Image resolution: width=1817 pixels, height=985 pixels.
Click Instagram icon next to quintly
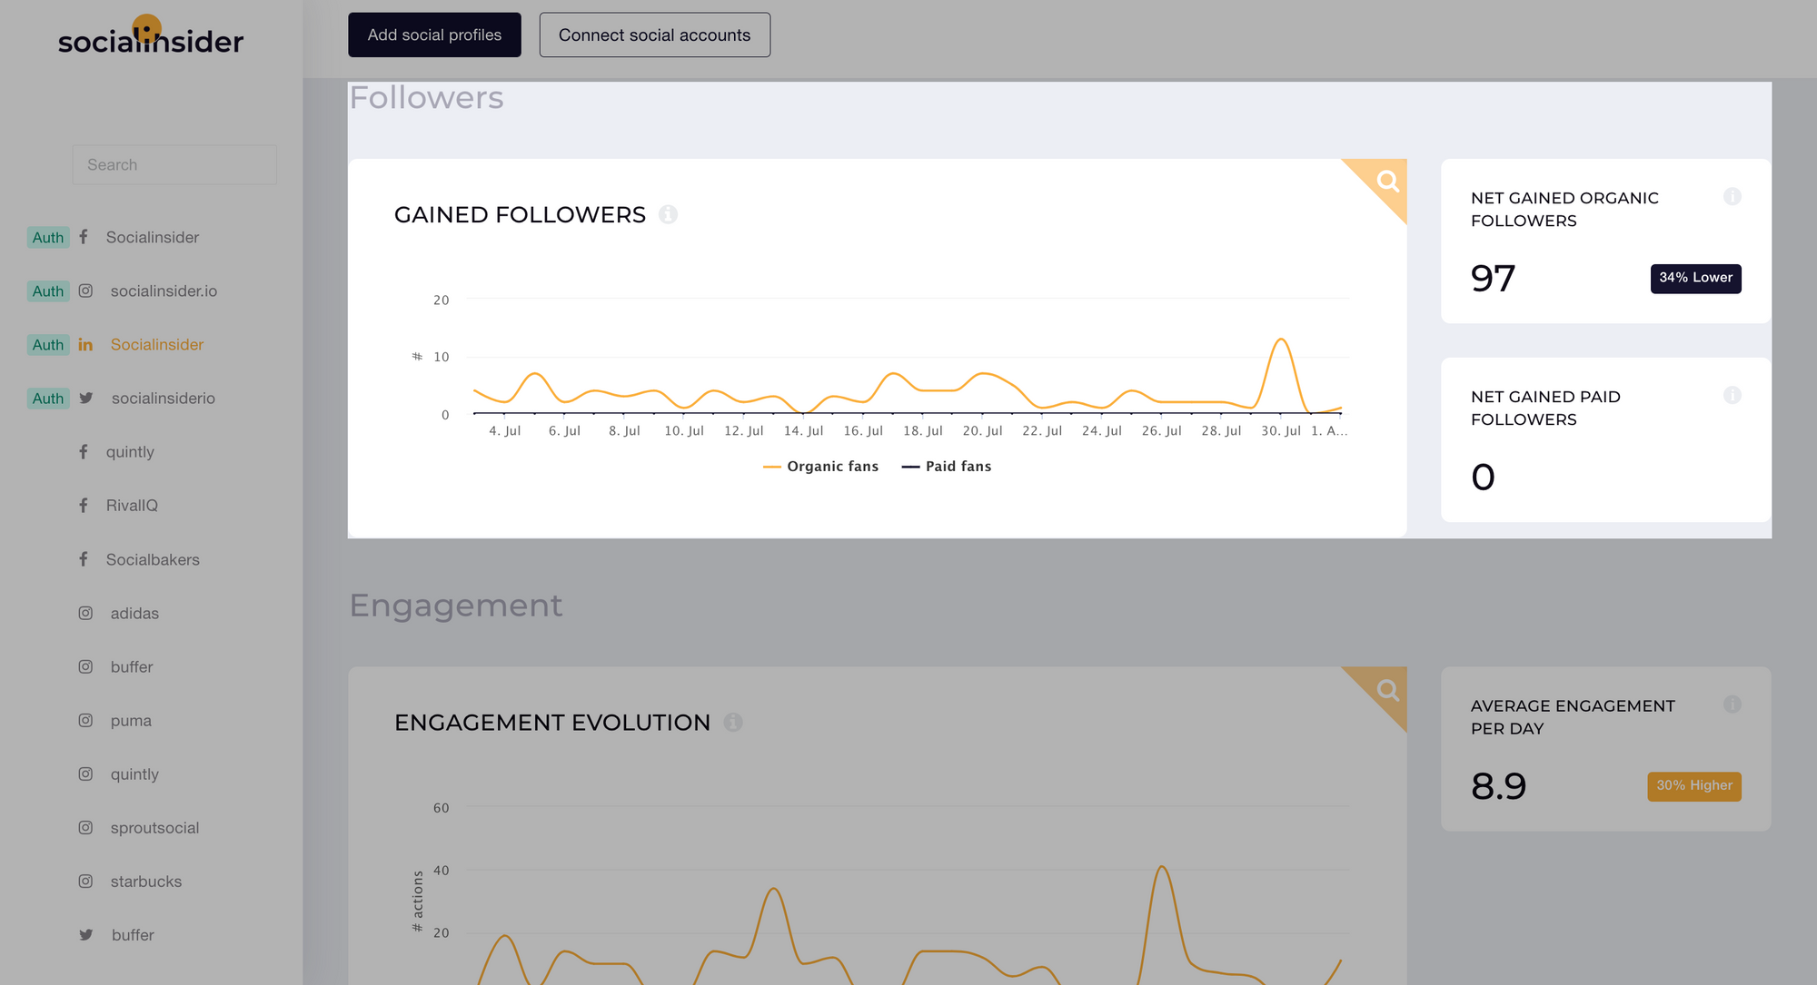(x=85, y=773)
